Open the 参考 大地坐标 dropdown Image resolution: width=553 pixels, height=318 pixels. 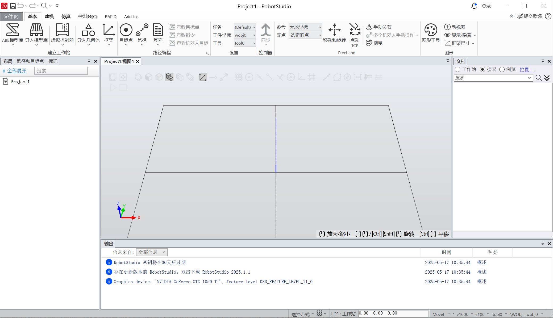coord(305,27)
